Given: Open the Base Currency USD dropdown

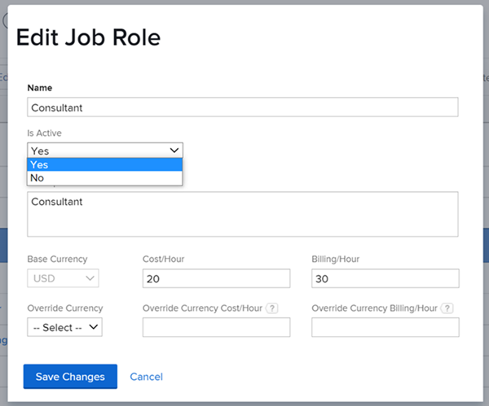Looking at the screenshot, I should point(64,279).
